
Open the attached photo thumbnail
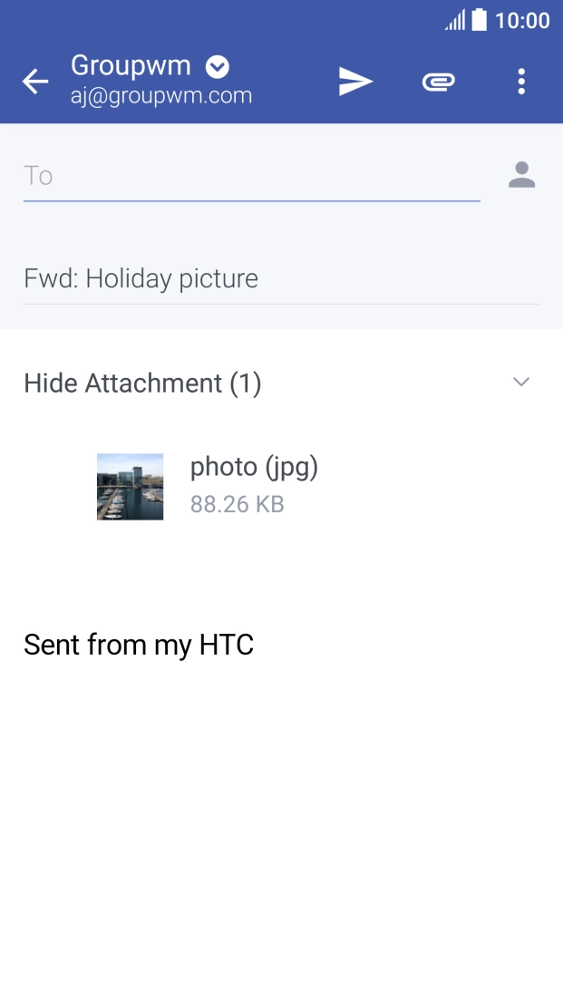pyautogui.click(x=130, y=487)
